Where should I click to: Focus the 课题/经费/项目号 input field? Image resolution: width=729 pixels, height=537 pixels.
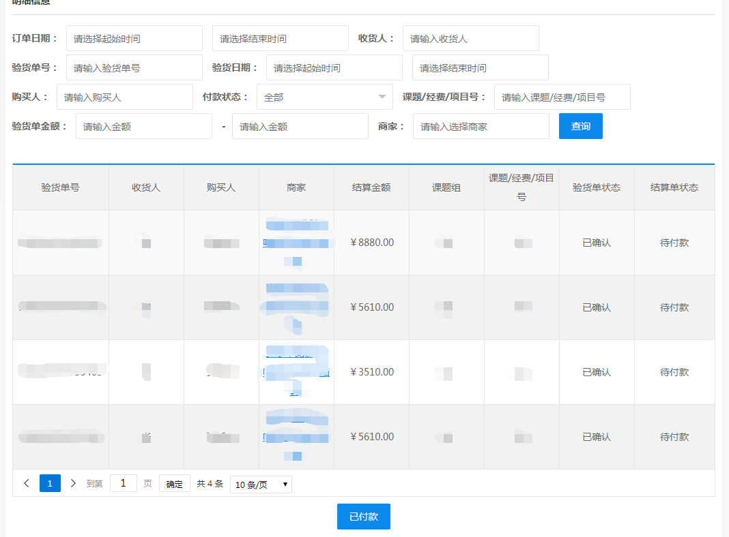(x=562, y=97)
